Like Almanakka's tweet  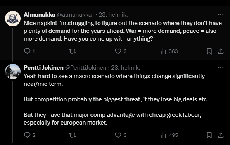118,51
